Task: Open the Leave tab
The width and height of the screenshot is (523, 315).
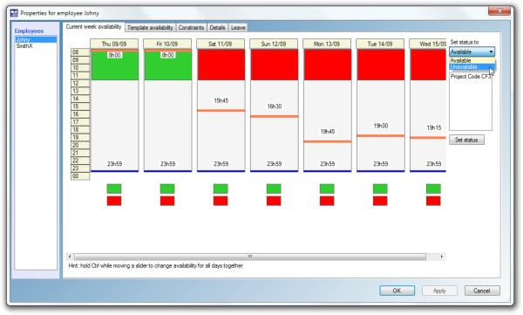Action: (x=238, y=28)
